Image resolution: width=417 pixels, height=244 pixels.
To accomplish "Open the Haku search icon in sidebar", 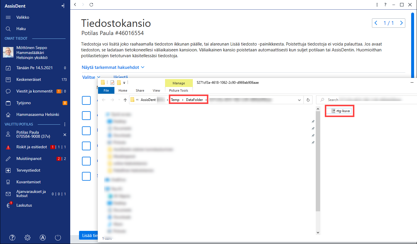I will [8, 29].
